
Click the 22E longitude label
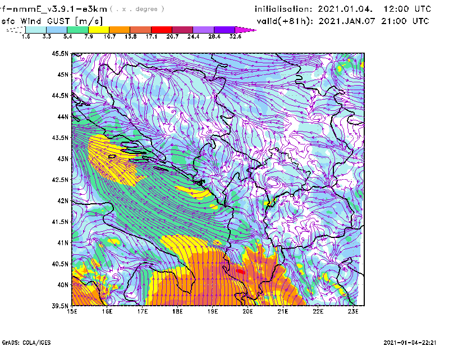[x=318, y=312]
